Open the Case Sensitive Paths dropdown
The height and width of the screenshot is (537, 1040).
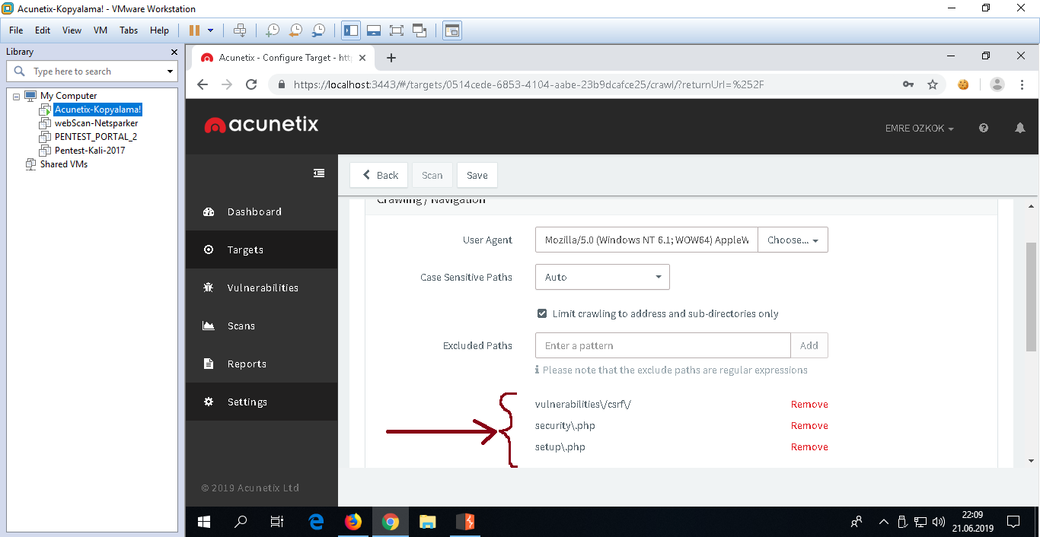point(601,277)
